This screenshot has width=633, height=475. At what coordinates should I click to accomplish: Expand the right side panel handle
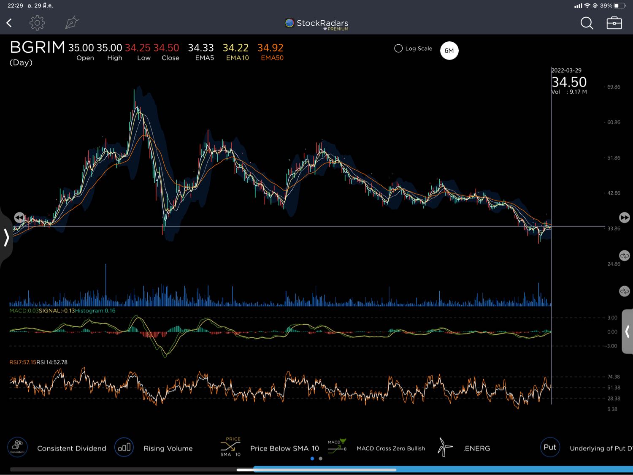[x=628, y=331]
